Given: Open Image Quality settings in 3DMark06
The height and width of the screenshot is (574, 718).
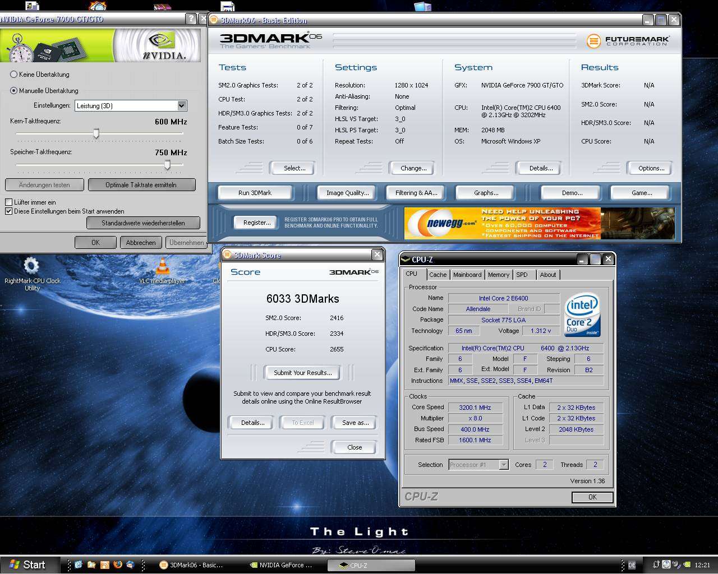Looking at the screenshot, I should [x=348, y=193].
